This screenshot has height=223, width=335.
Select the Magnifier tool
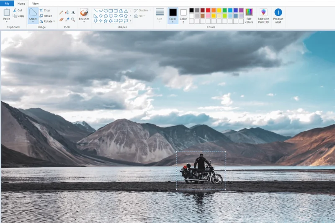[73, 19]
